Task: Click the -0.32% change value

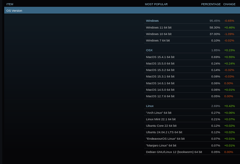Action: coord(229,70)
